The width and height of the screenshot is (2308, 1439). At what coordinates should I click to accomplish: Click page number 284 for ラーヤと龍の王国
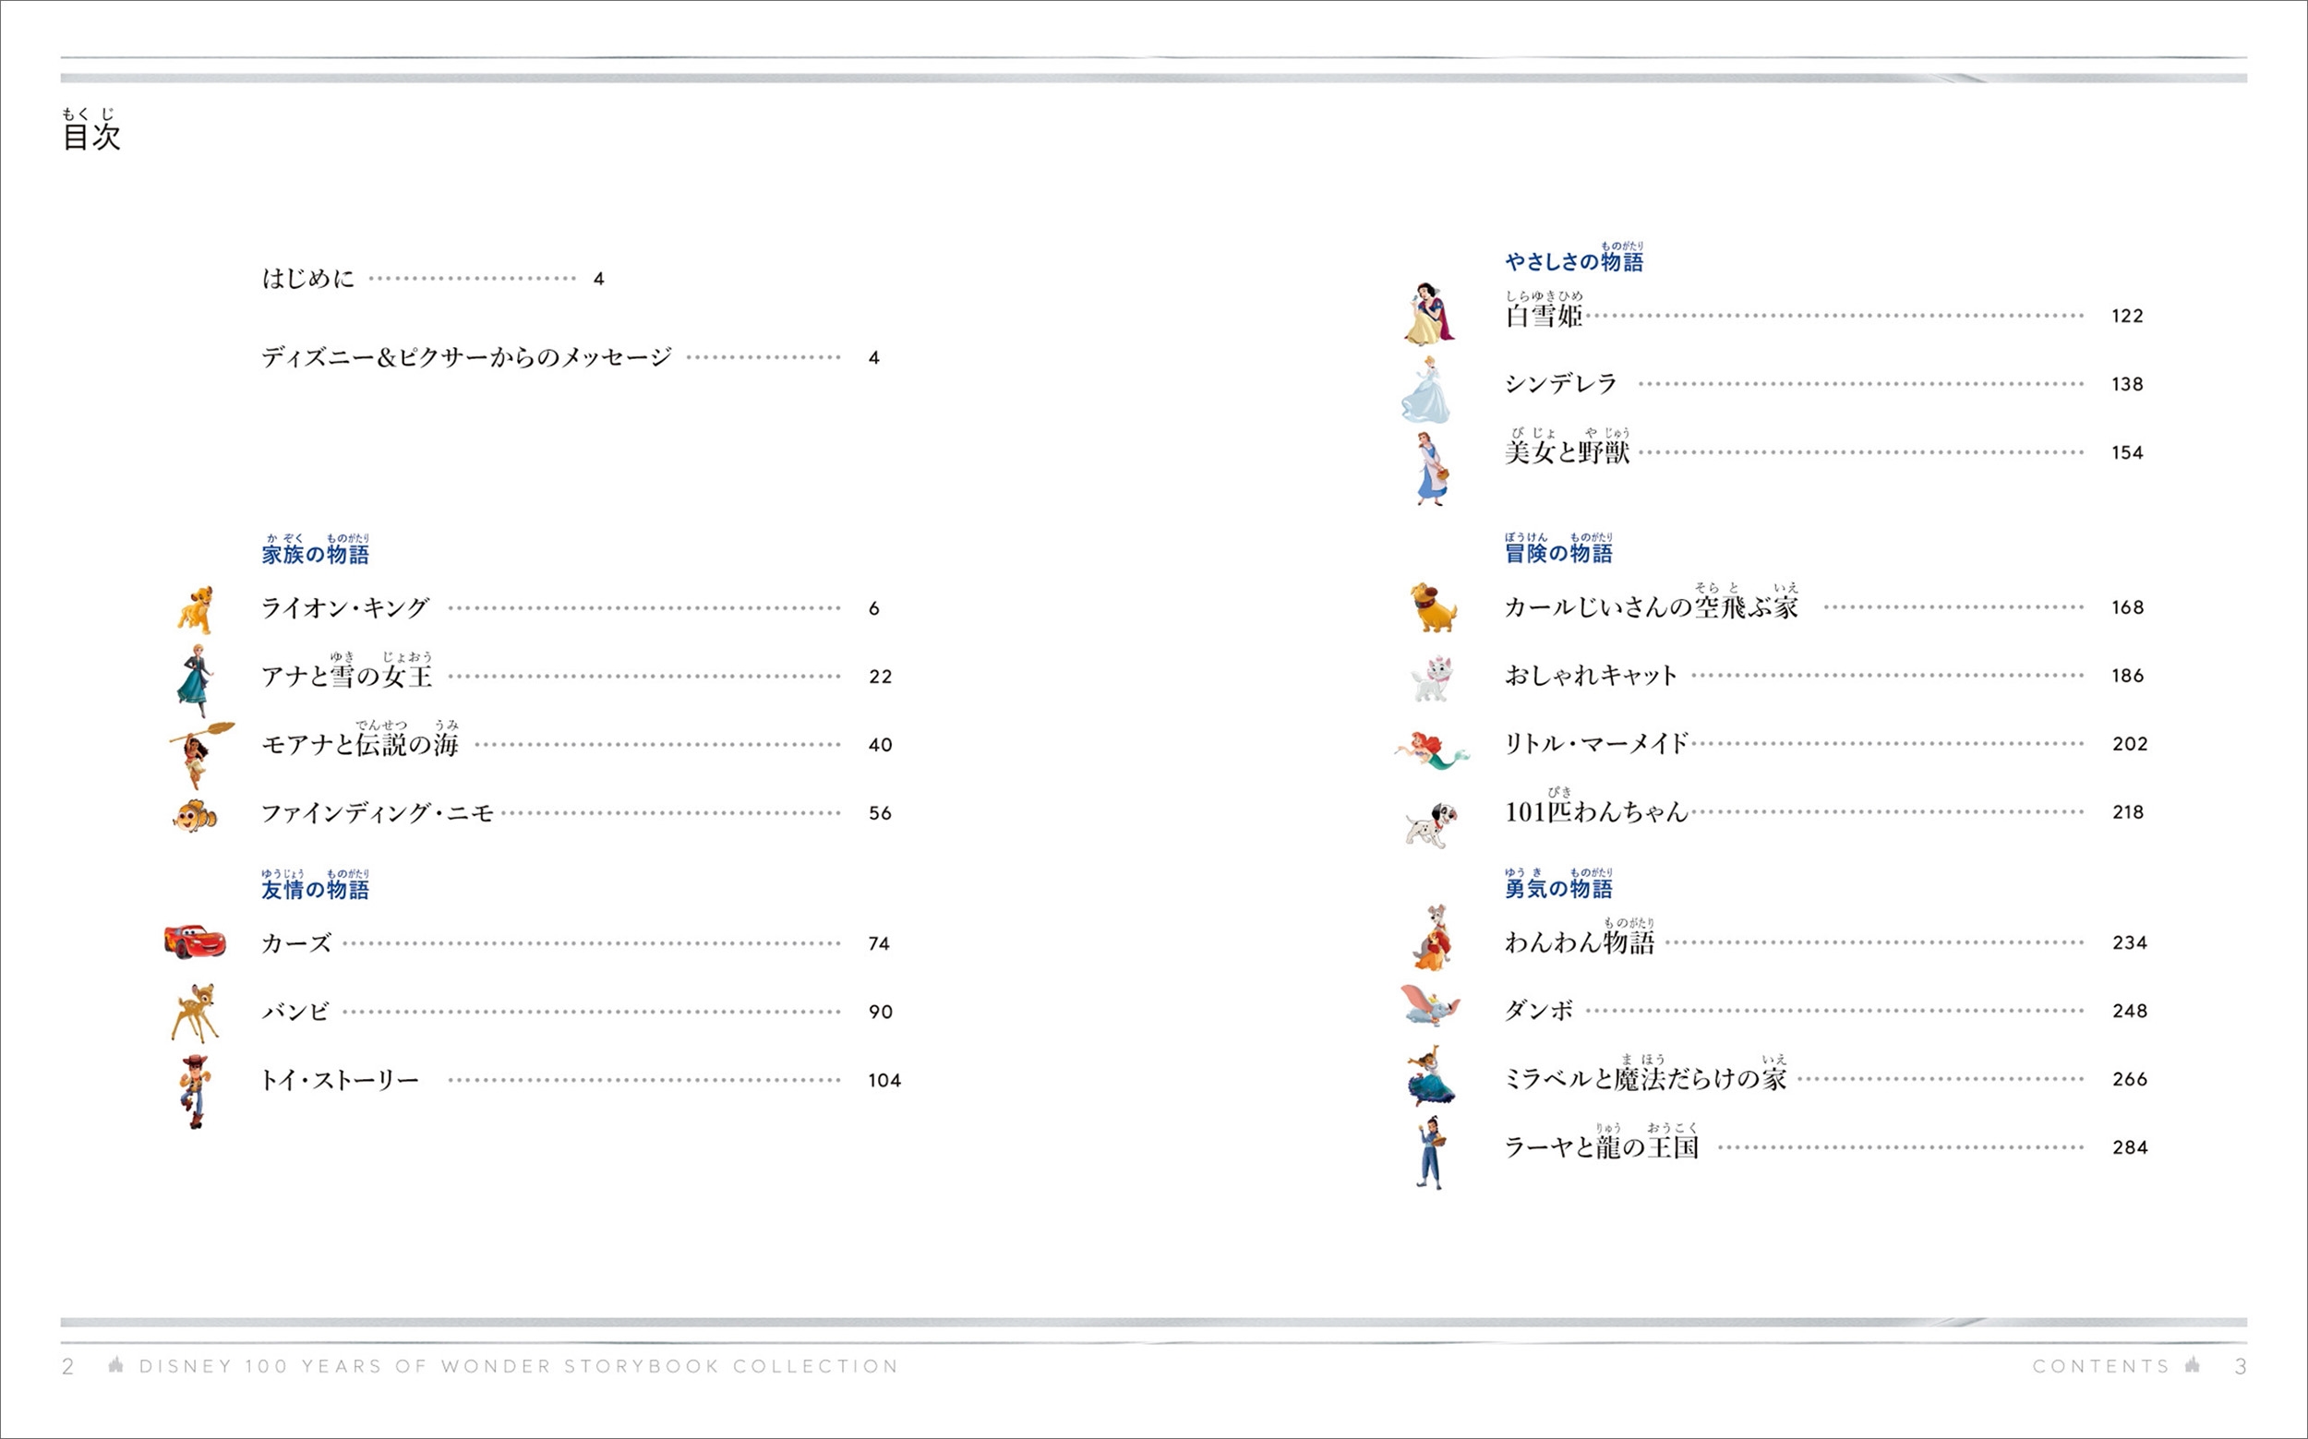2129,1147
